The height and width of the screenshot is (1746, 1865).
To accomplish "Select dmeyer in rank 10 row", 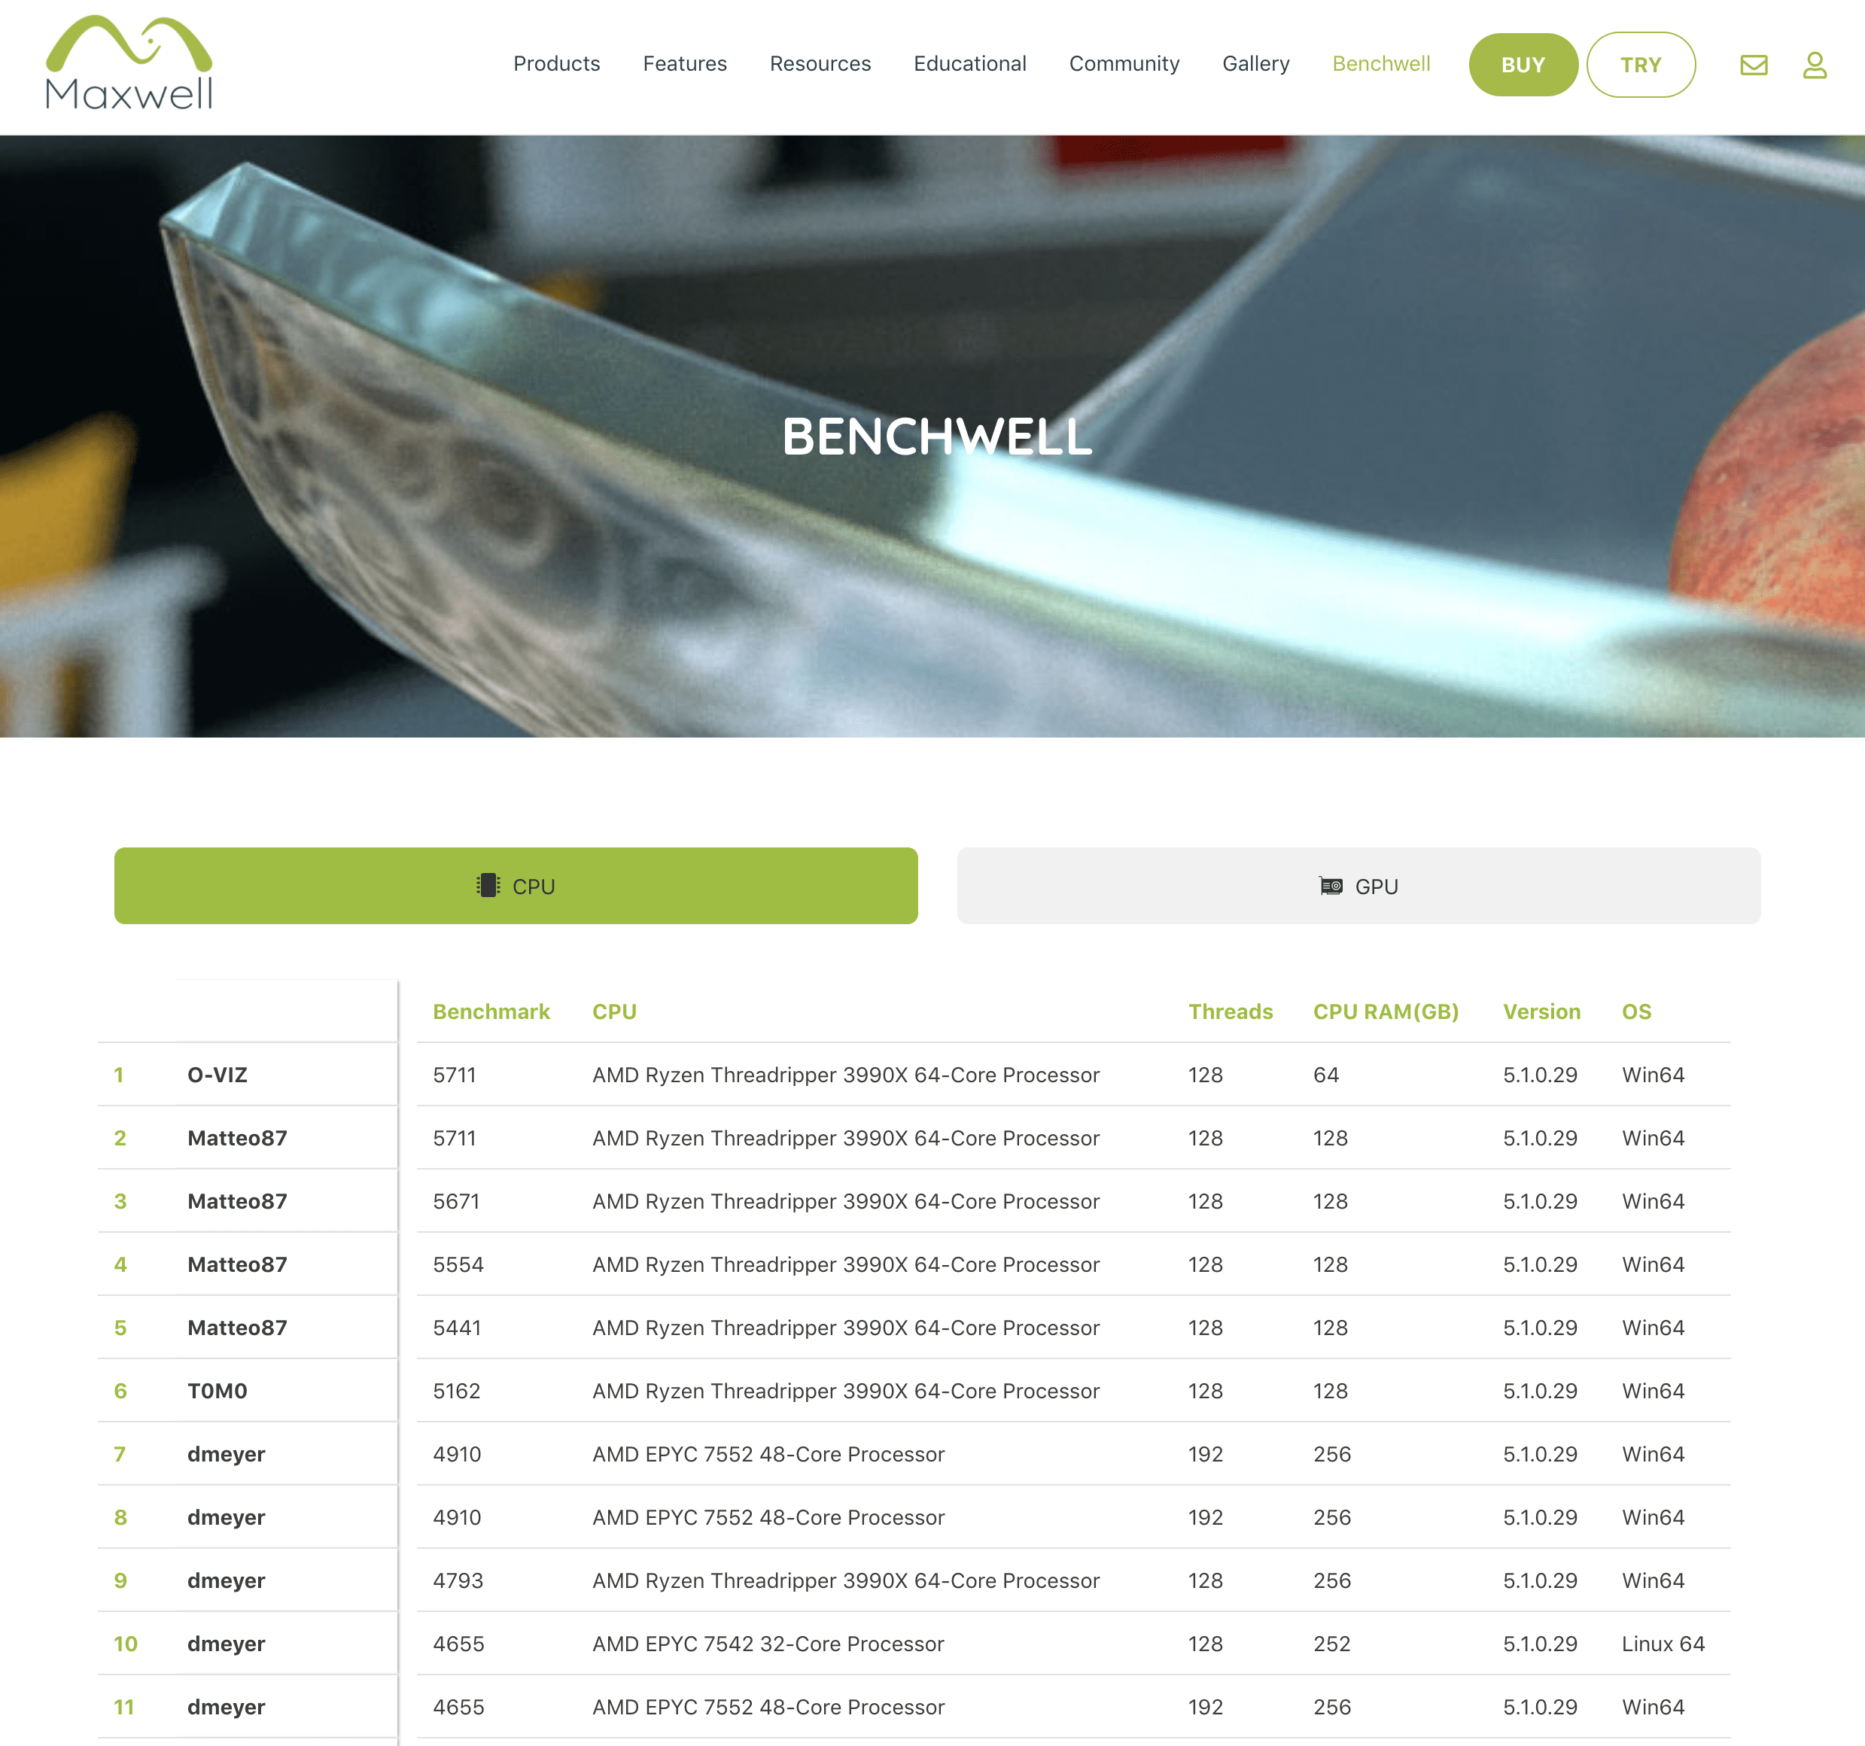I will pos(226,1643).
